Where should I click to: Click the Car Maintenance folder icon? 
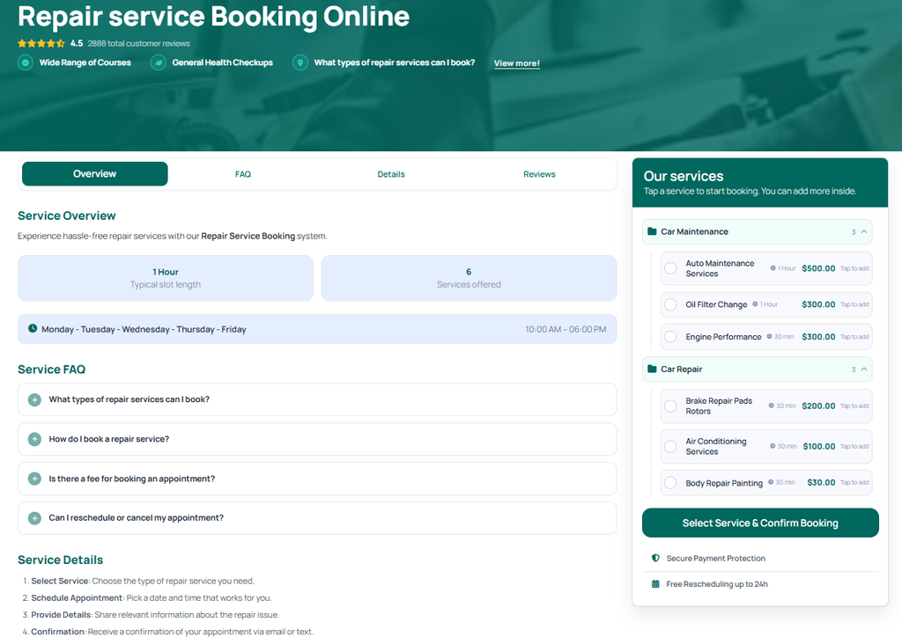pyautogui.click(x=652, y=231)
